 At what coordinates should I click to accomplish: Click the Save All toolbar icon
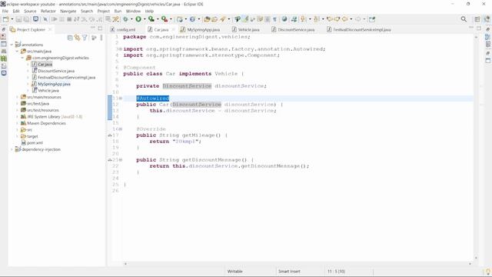(x=26, y=19)
